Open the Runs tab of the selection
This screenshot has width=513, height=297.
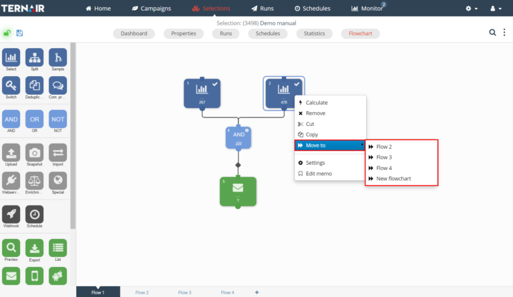[x=226, y=33]
